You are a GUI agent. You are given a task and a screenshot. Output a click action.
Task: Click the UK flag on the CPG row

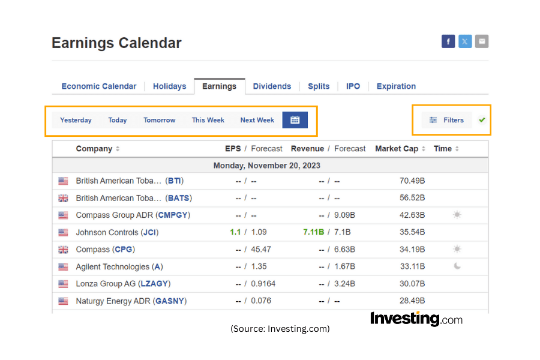pos(63,250)
